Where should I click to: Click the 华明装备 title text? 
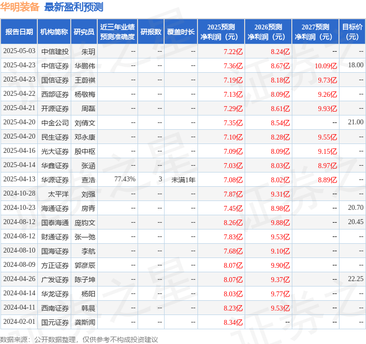20,7
